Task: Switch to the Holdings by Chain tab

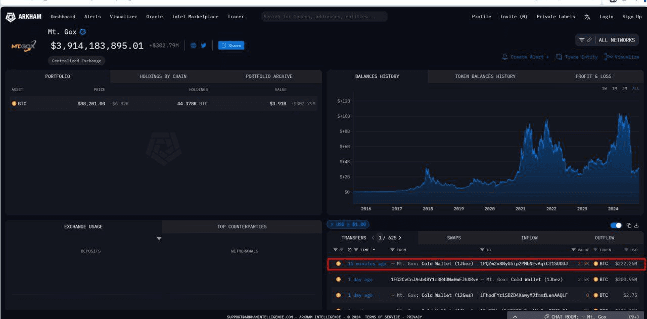Action: coord(163,76)
